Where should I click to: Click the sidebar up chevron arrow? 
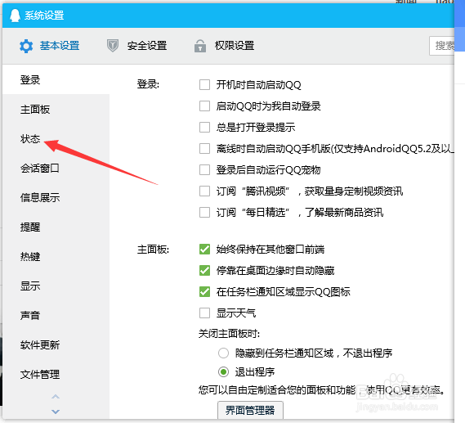tap(56, 397)
